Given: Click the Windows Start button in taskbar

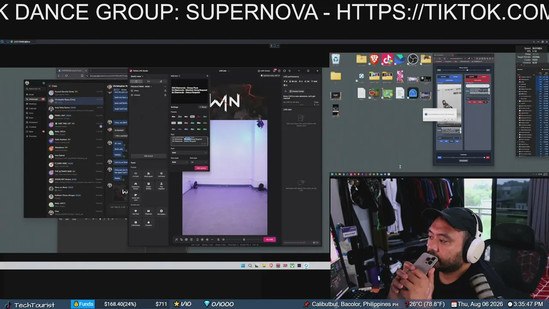Looking at the screenshot, I should click(x=243, y=266).
